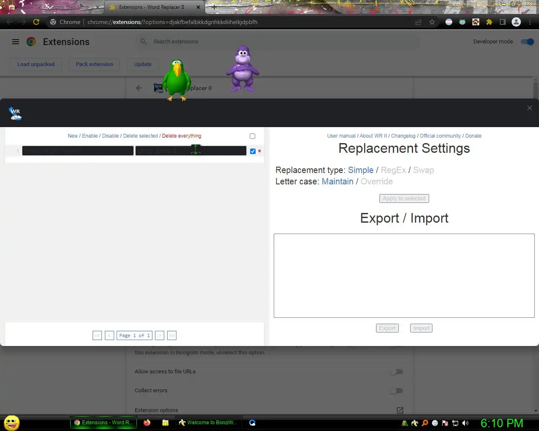Click the search-word field in row 1
Viewport: 539px width, 431px height.
click(78, 151)
